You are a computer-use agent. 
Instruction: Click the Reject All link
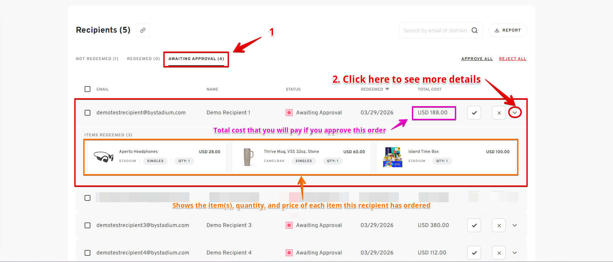tap(513, 59)
